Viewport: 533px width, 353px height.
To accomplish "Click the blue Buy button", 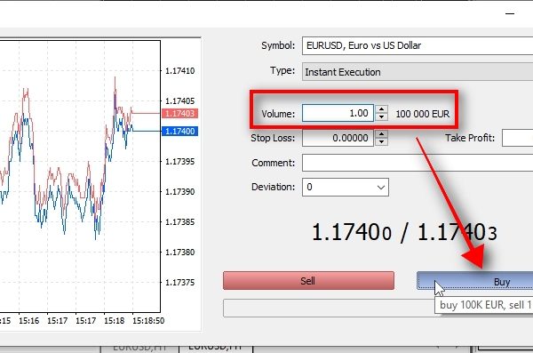I will point(475,281).
